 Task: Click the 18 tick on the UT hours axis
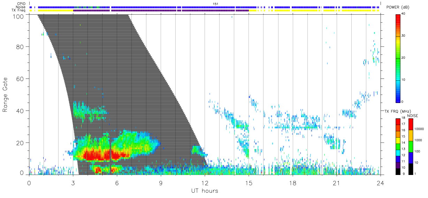pos(293,183)
